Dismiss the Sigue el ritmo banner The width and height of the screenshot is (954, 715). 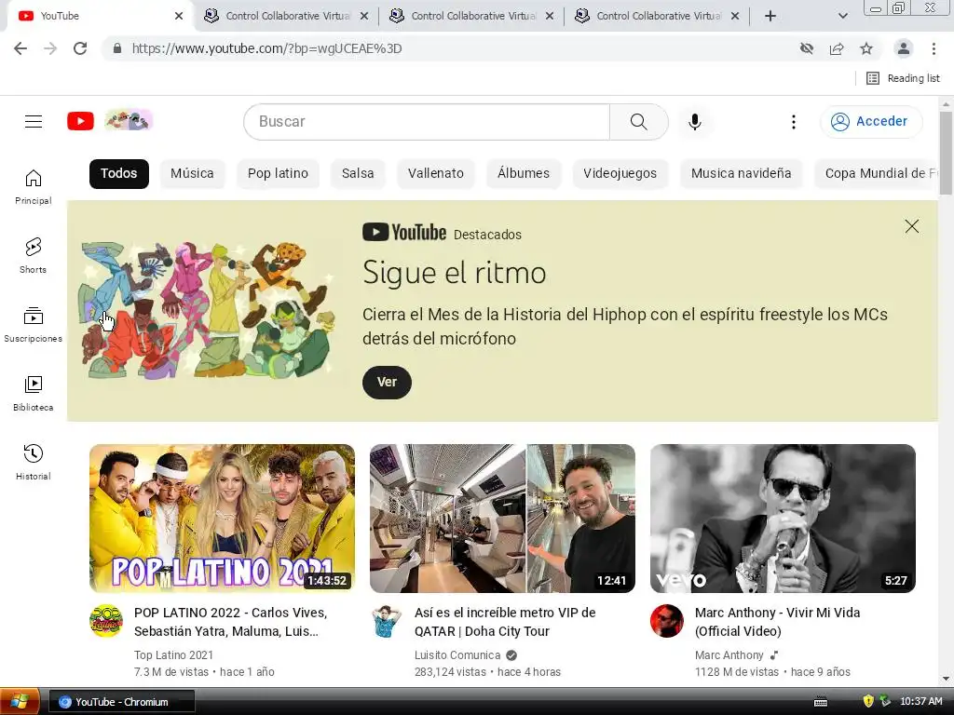point(911,226)
